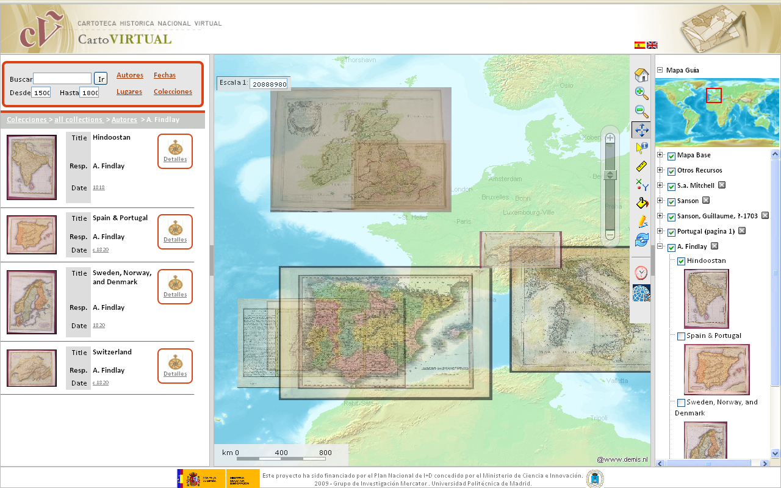The height and width of the screenshot is (488, 781).
Task: Click the paint bucket transparency tool
Action: click(641, 203)
